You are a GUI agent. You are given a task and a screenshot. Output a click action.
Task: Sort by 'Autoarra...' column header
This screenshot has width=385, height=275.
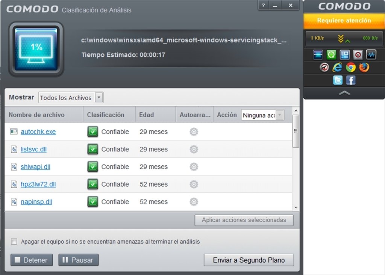195,115
